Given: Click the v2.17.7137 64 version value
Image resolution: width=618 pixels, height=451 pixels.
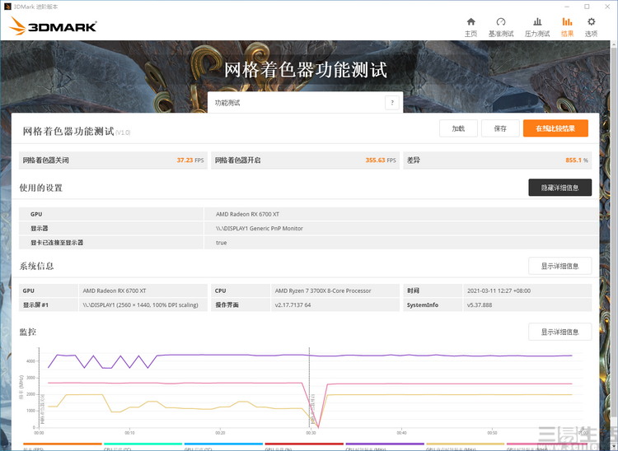Looking at the screenshot, I should [x=293, y=305].
